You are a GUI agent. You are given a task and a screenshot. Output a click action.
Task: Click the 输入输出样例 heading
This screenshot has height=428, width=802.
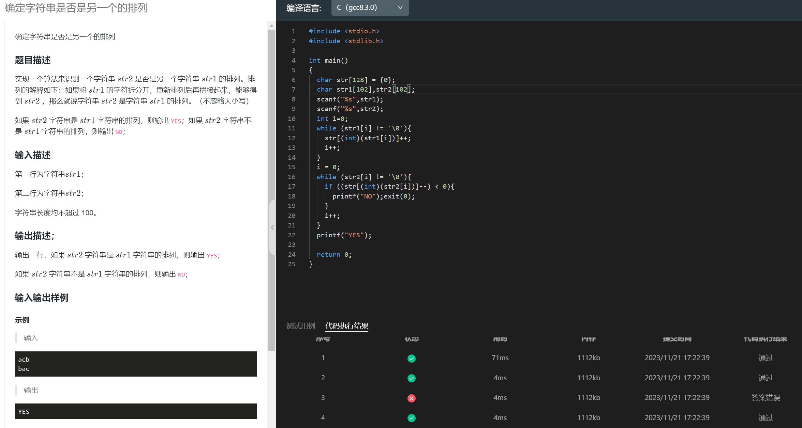(x=42, y=298)
